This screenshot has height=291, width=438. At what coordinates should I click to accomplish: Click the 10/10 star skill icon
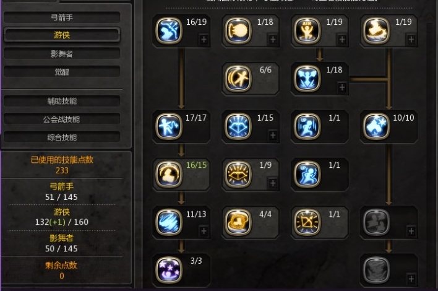click(x=376, y=126)
